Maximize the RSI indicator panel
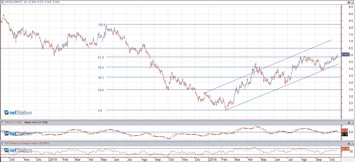Screen dimensions: 355x162 (x=348, y=143)
